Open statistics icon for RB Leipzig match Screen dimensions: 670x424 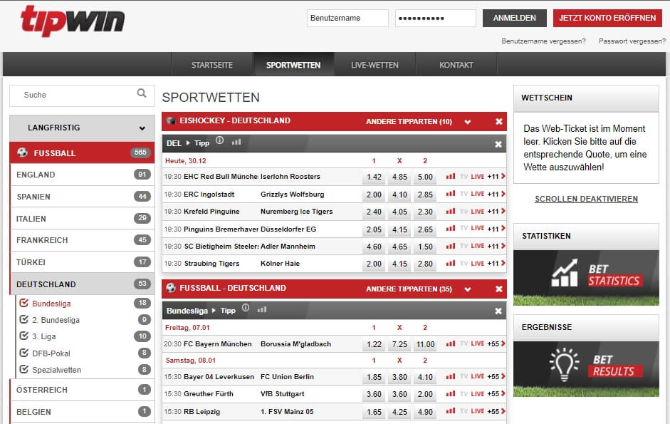click(x=451, y=411)
